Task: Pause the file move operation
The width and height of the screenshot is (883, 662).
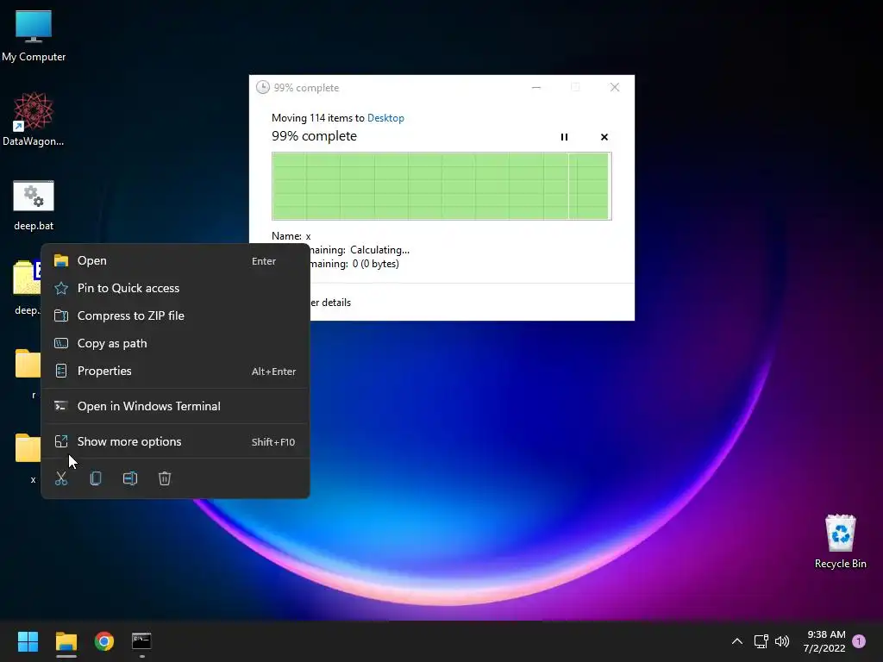Action: [x=564, y=137]
